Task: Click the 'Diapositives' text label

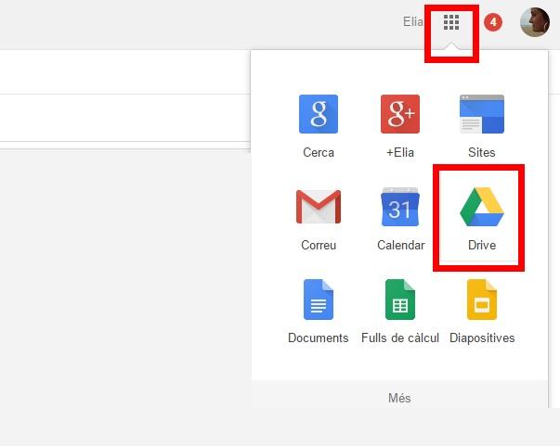Action: coord(481,338)
